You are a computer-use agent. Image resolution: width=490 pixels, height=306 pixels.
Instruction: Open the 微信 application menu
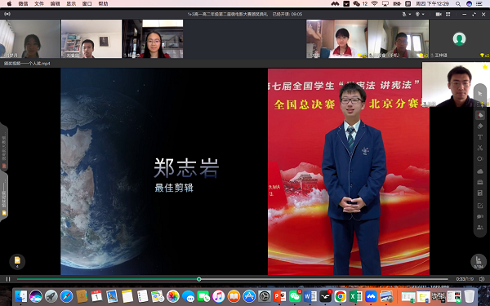coord(23,4)
